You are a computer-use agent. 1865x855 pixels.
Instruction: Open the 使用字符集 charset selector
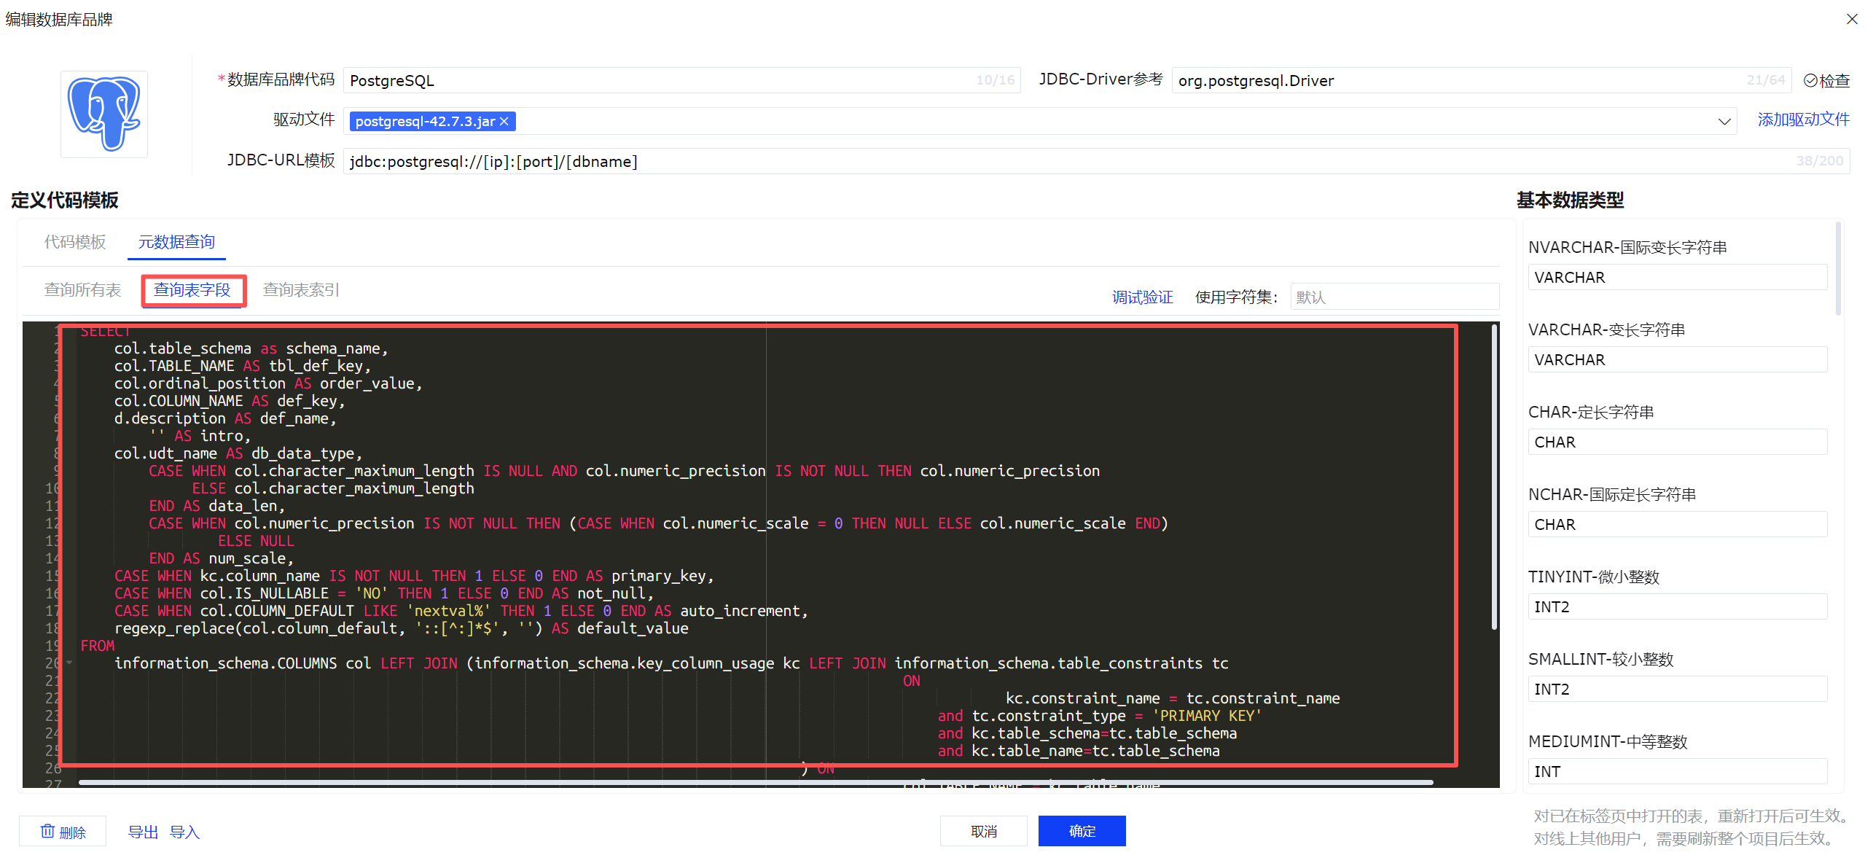coord(1393,297)
